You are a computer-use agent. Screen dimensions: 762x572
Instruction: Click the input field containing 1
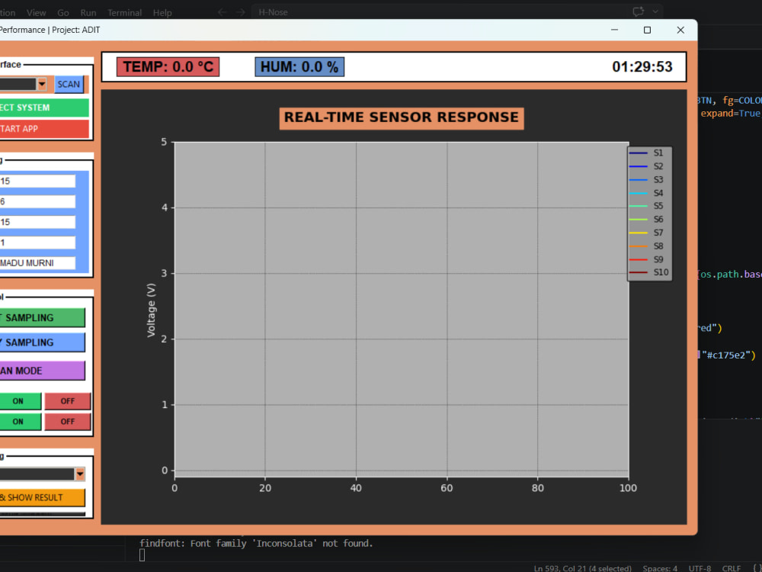coord(37,243)
